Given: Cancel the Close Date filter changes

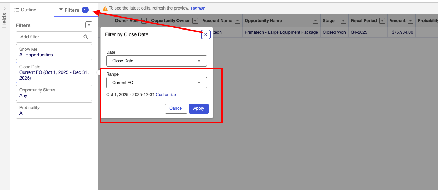Looking at the screenshot, I should coord(176,108).
